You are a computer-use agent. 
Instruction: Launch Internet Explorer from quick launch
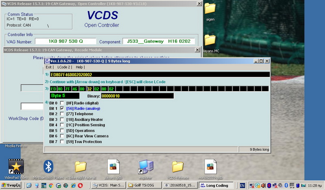[x=73, y=186]
